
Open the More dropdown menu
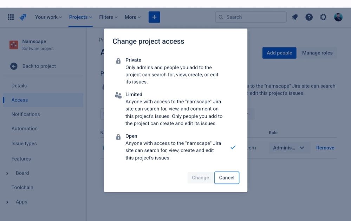pyautogui.click(x=132, y=17)
